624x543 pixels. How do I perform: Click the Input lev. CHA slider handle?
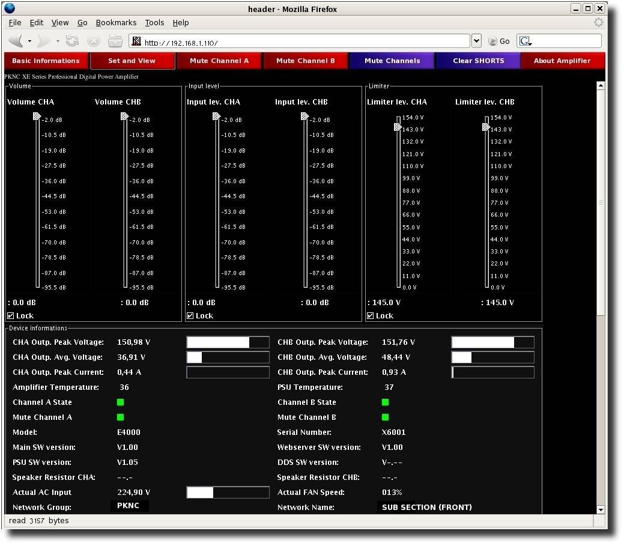click(x=216, y=117)
